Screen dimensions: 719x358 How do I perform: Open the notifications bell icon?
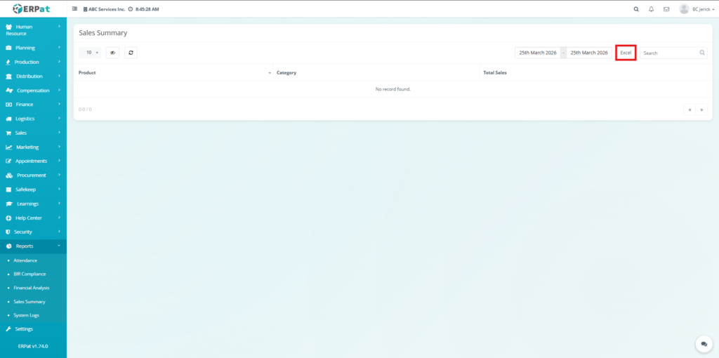click(x=651, y=9)
